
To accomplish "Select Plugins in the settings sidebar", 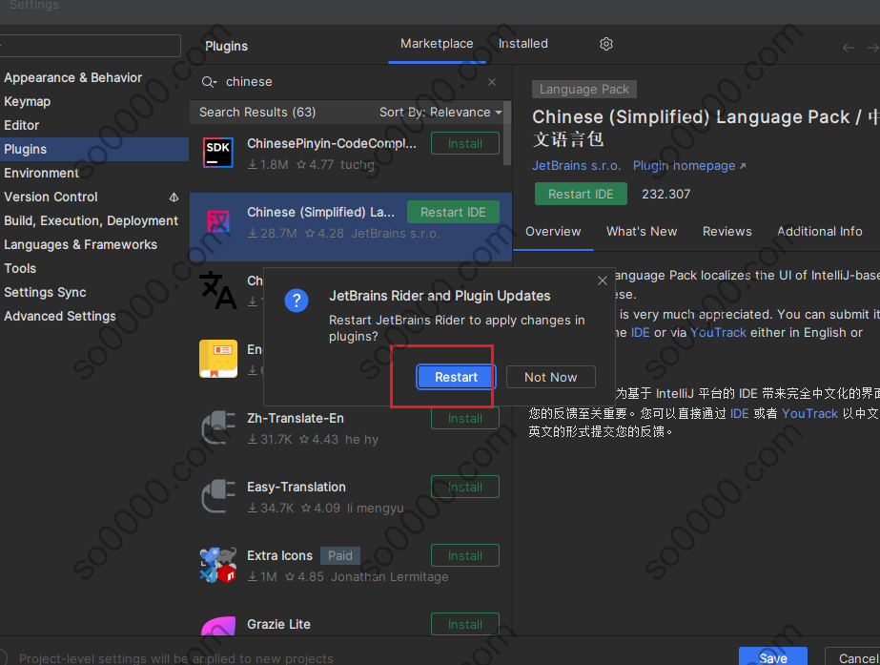I will [94, 150].
